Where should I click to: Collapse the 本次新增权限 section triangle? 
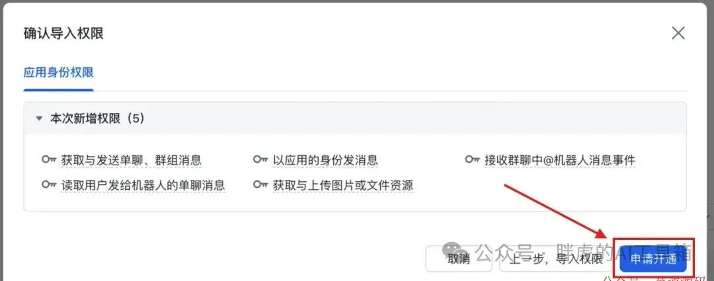[x=39, y=119]
